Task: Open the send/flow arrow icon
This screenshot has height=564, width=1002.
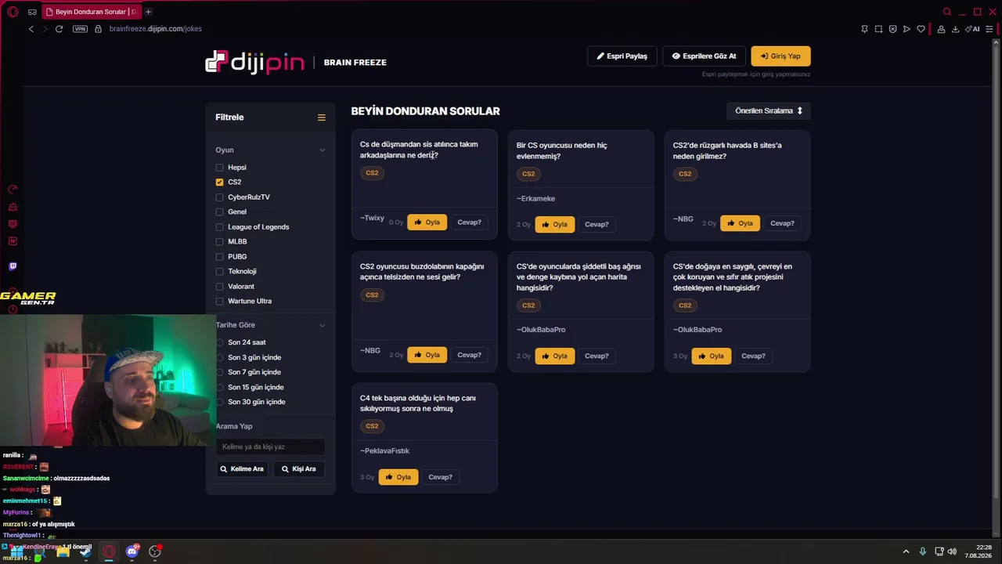Action: point(906,29)
